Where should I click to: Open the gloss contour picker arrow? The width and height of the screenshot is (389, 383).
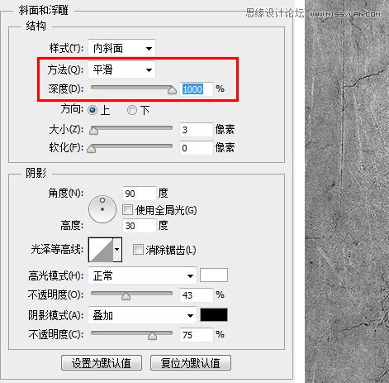click(x=117, y=250)
